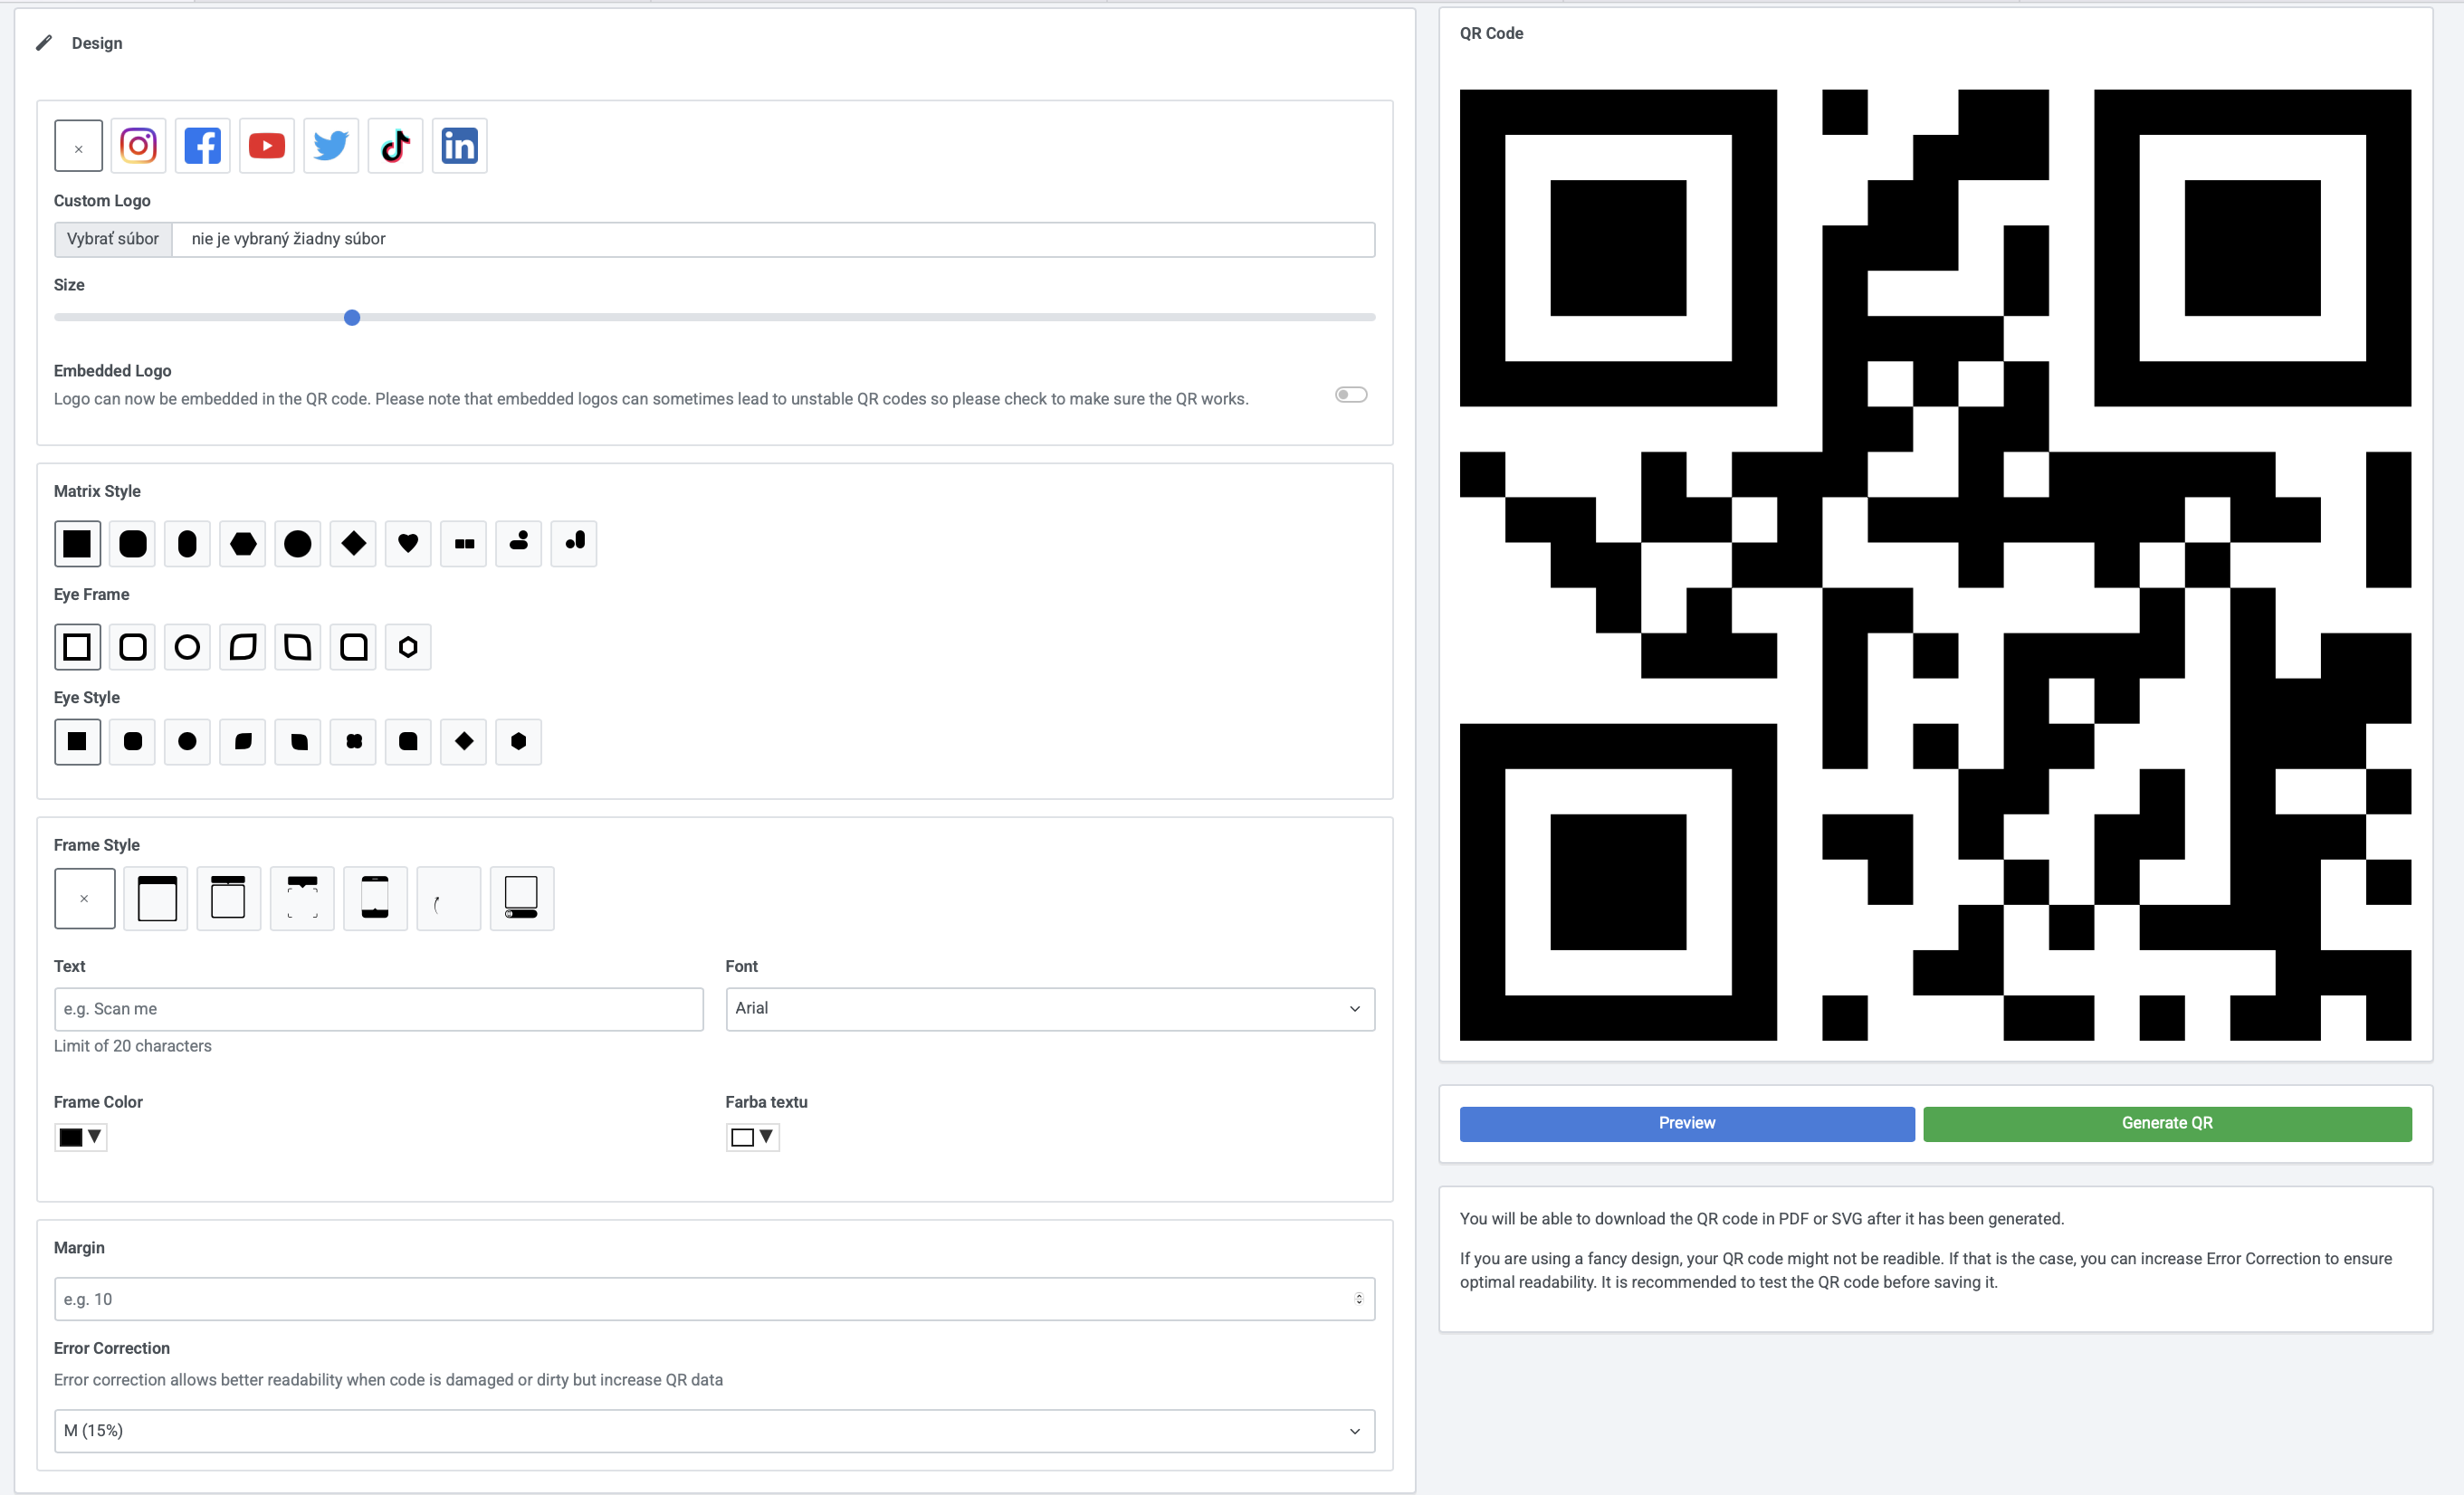Select the leaf-shaped eye frame
Image resolution: width=2464 pixels, height=1495 pixels.
point(243,647)
